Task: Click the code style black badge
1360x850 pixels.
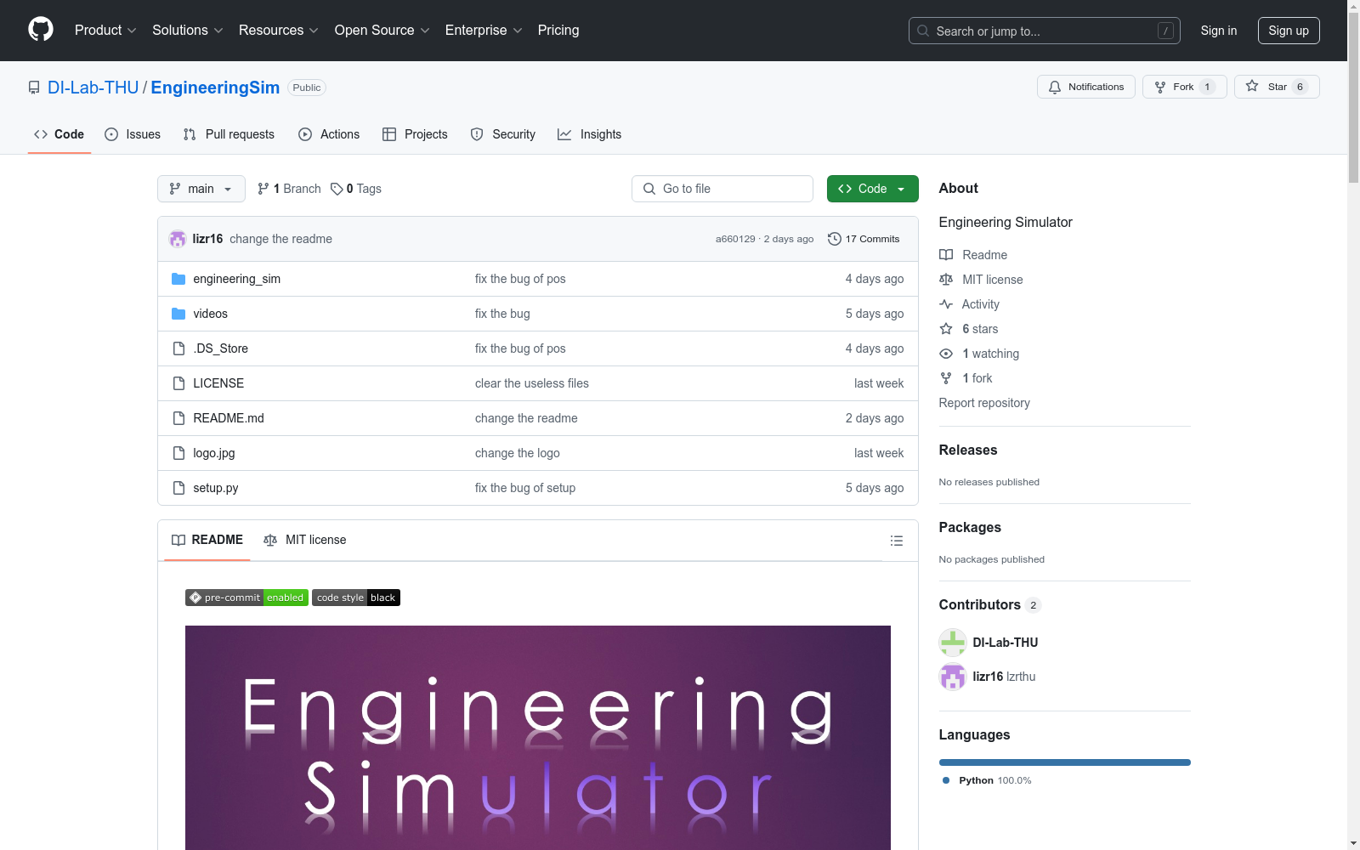Action: coord(356,598)
